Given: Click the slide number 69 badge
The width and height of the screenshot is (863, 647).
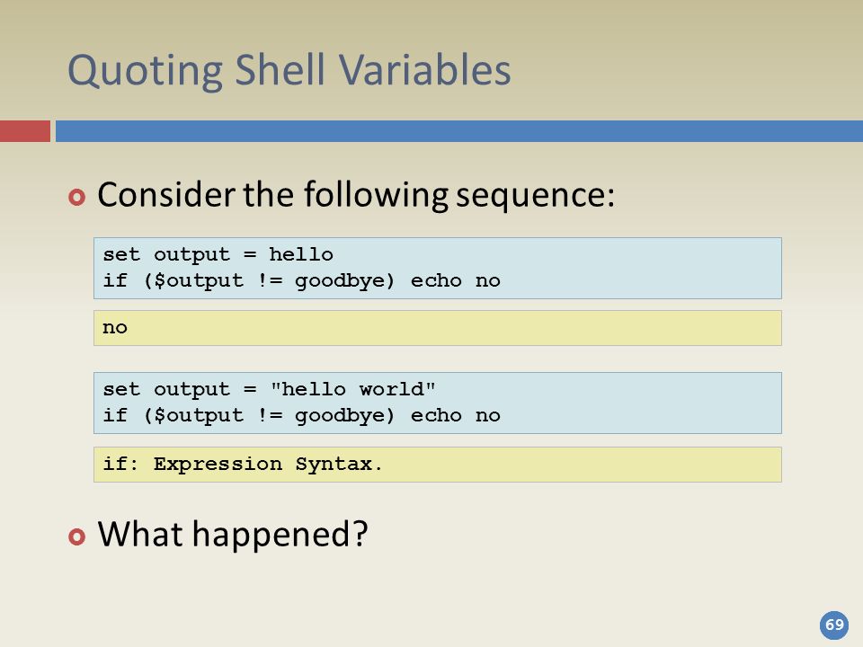Looking at the screenshot, I should point(834,625).
